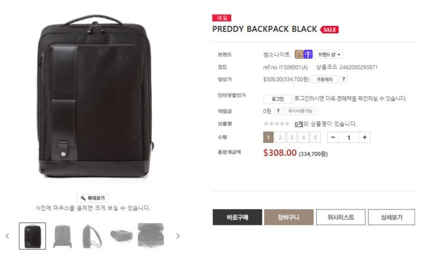Select the side-view backpack thumbnail
Image resolution: width=421 pixels, height=257 pixels.
(92, 236)
